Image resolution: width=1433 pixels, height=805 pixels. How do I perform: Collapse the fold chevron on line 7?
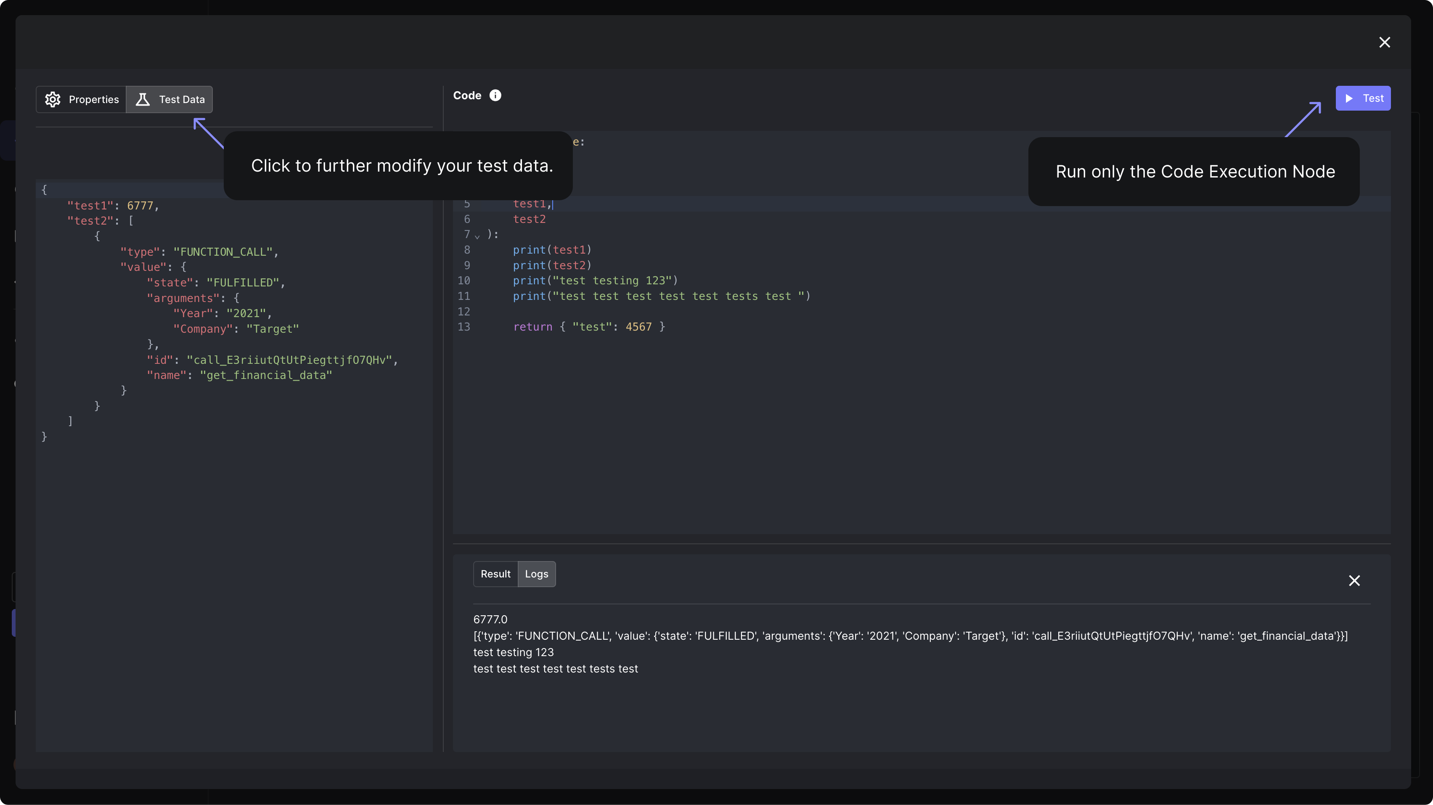point(477,236)
